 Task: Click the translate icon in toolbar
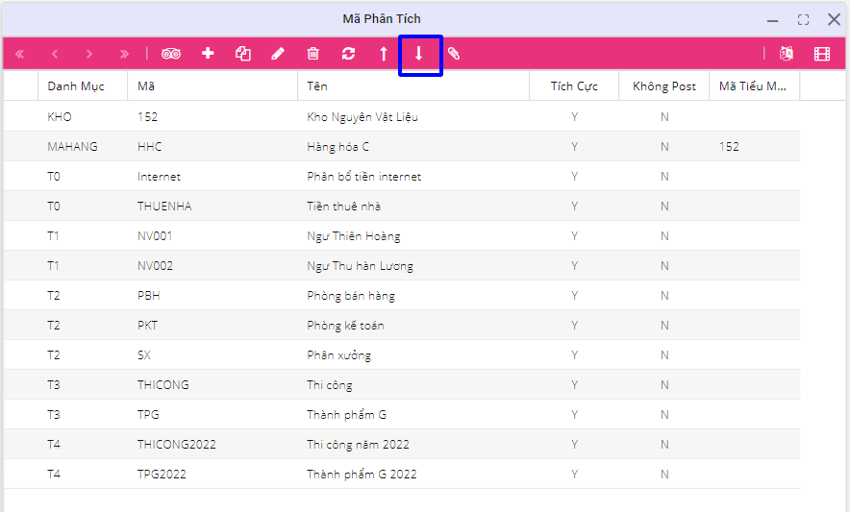click(787, 54)
